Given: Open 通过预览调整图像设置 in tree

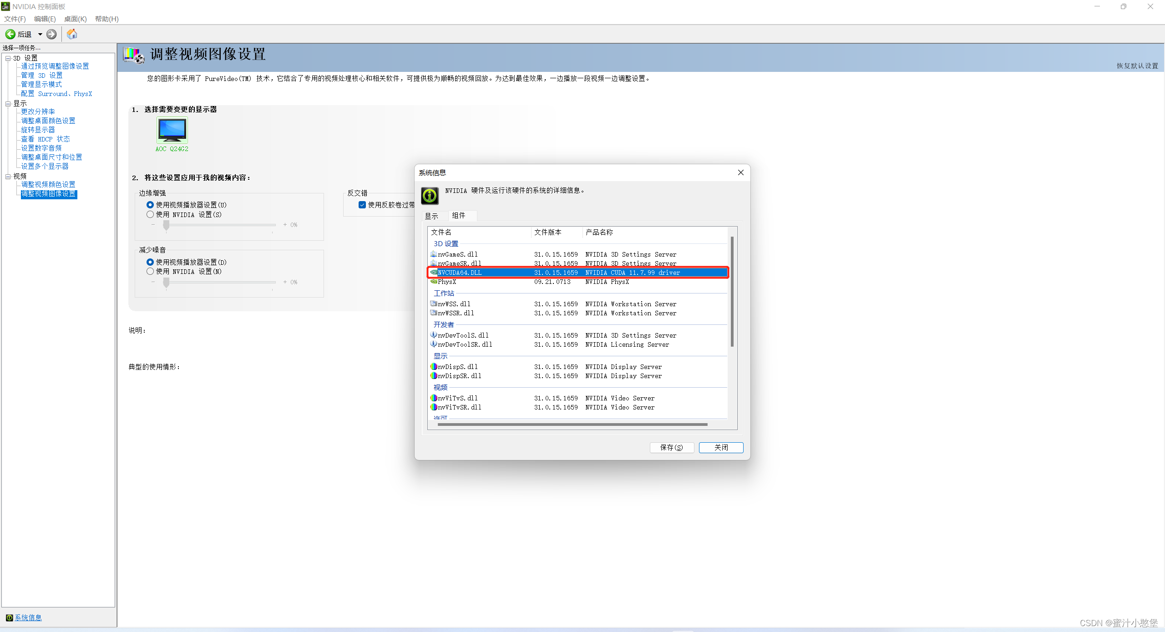Looking at the screenshot, I should [x=55, y=66].
